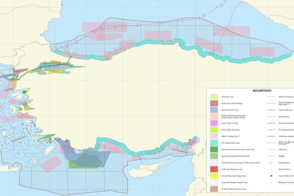Select the Port Administrative Areas turquoise swatch
The image size is (294, 196).
pos(214,143)
